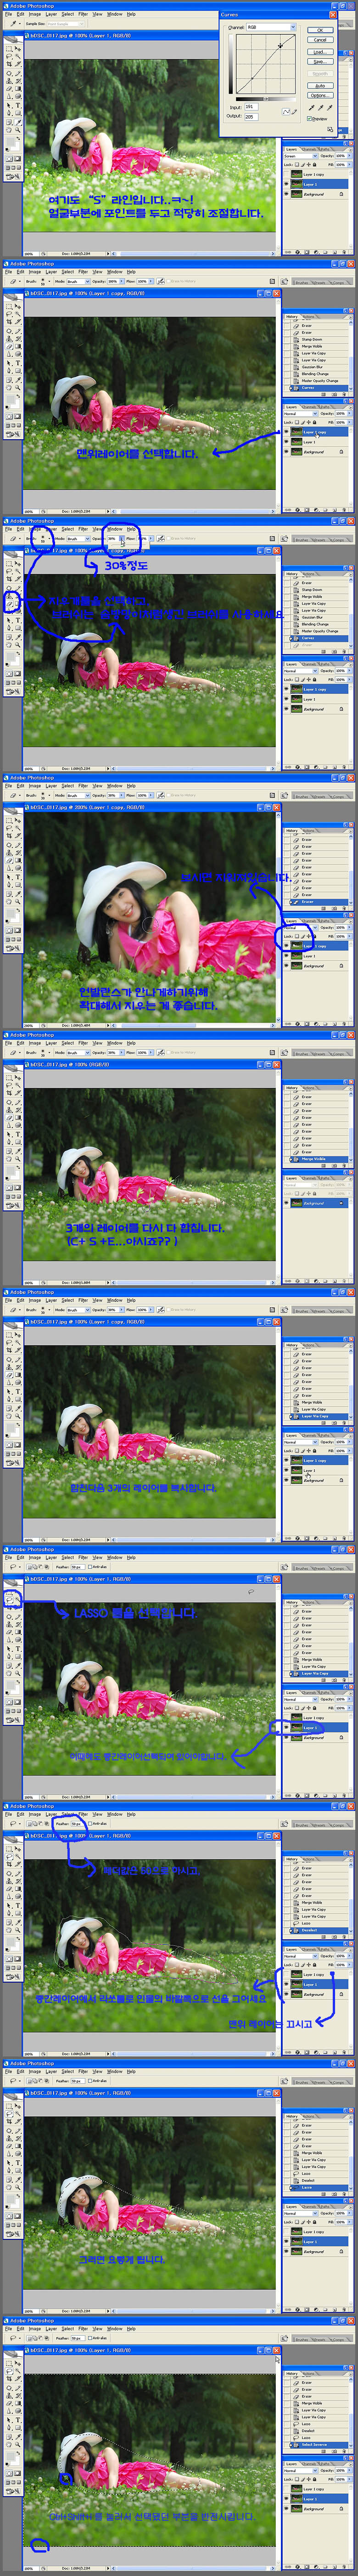Toggle the Anti-alias checkbox in the eighth window
This screenshot has height=2576, width=358.
90,1824
